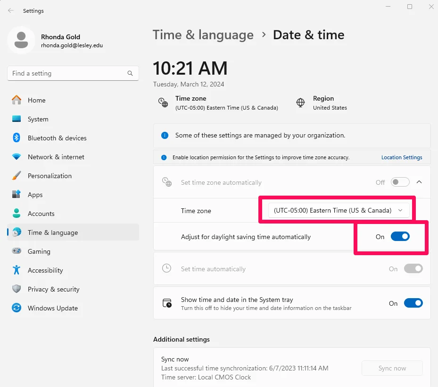Screen dimensions: 438x387
Task: Click the Time & language breadcrumb
Action: coord(203,35)
